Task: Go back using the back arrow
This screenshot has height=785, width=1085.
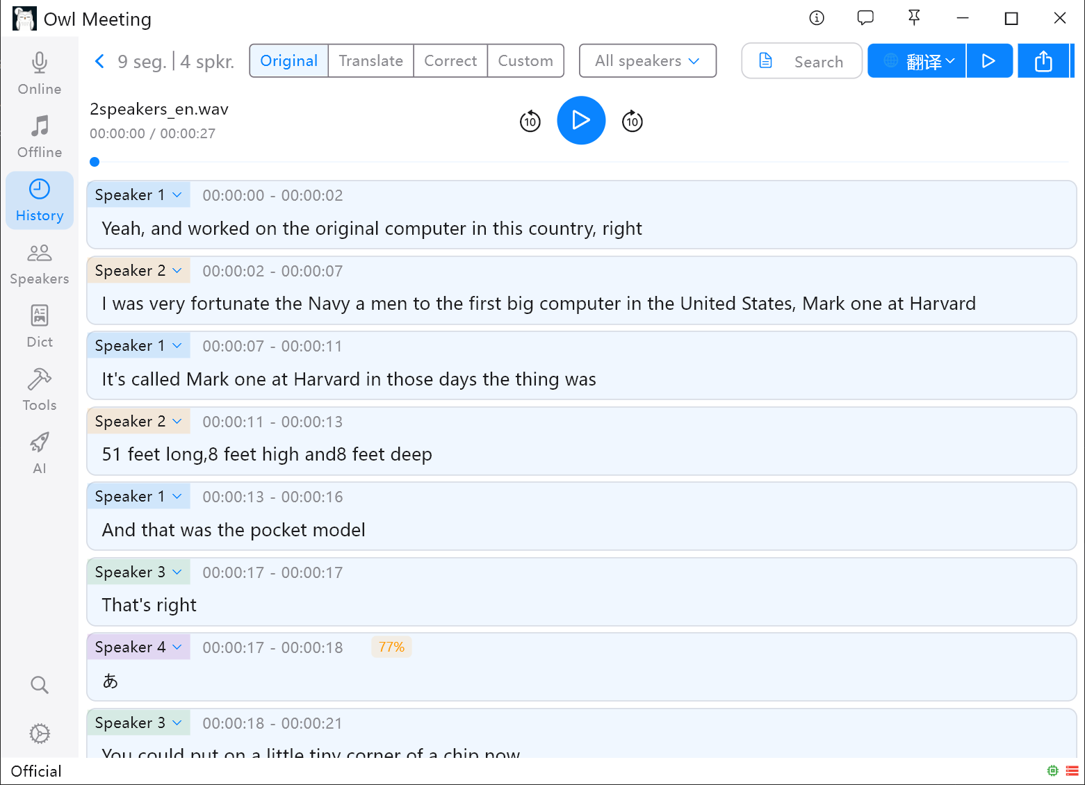Action: (99, 61)
